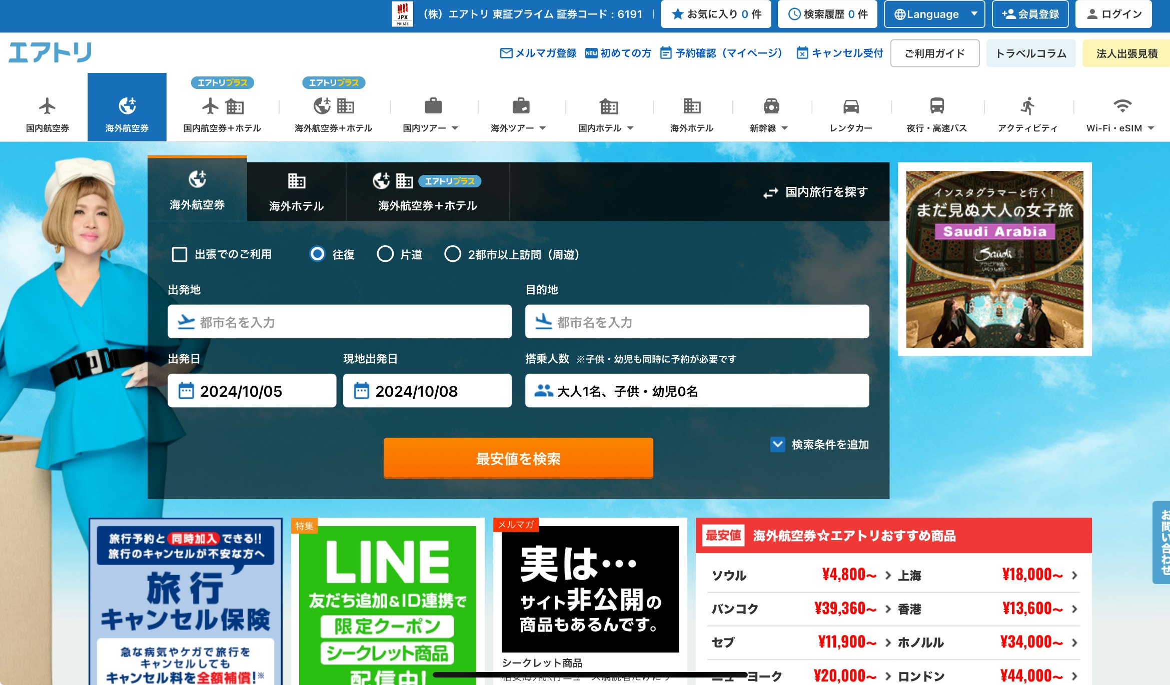Viewport: 1170px width, 685px height.
Task: Click the メルマガ登録 envelope icon
Action: point(506,53)
